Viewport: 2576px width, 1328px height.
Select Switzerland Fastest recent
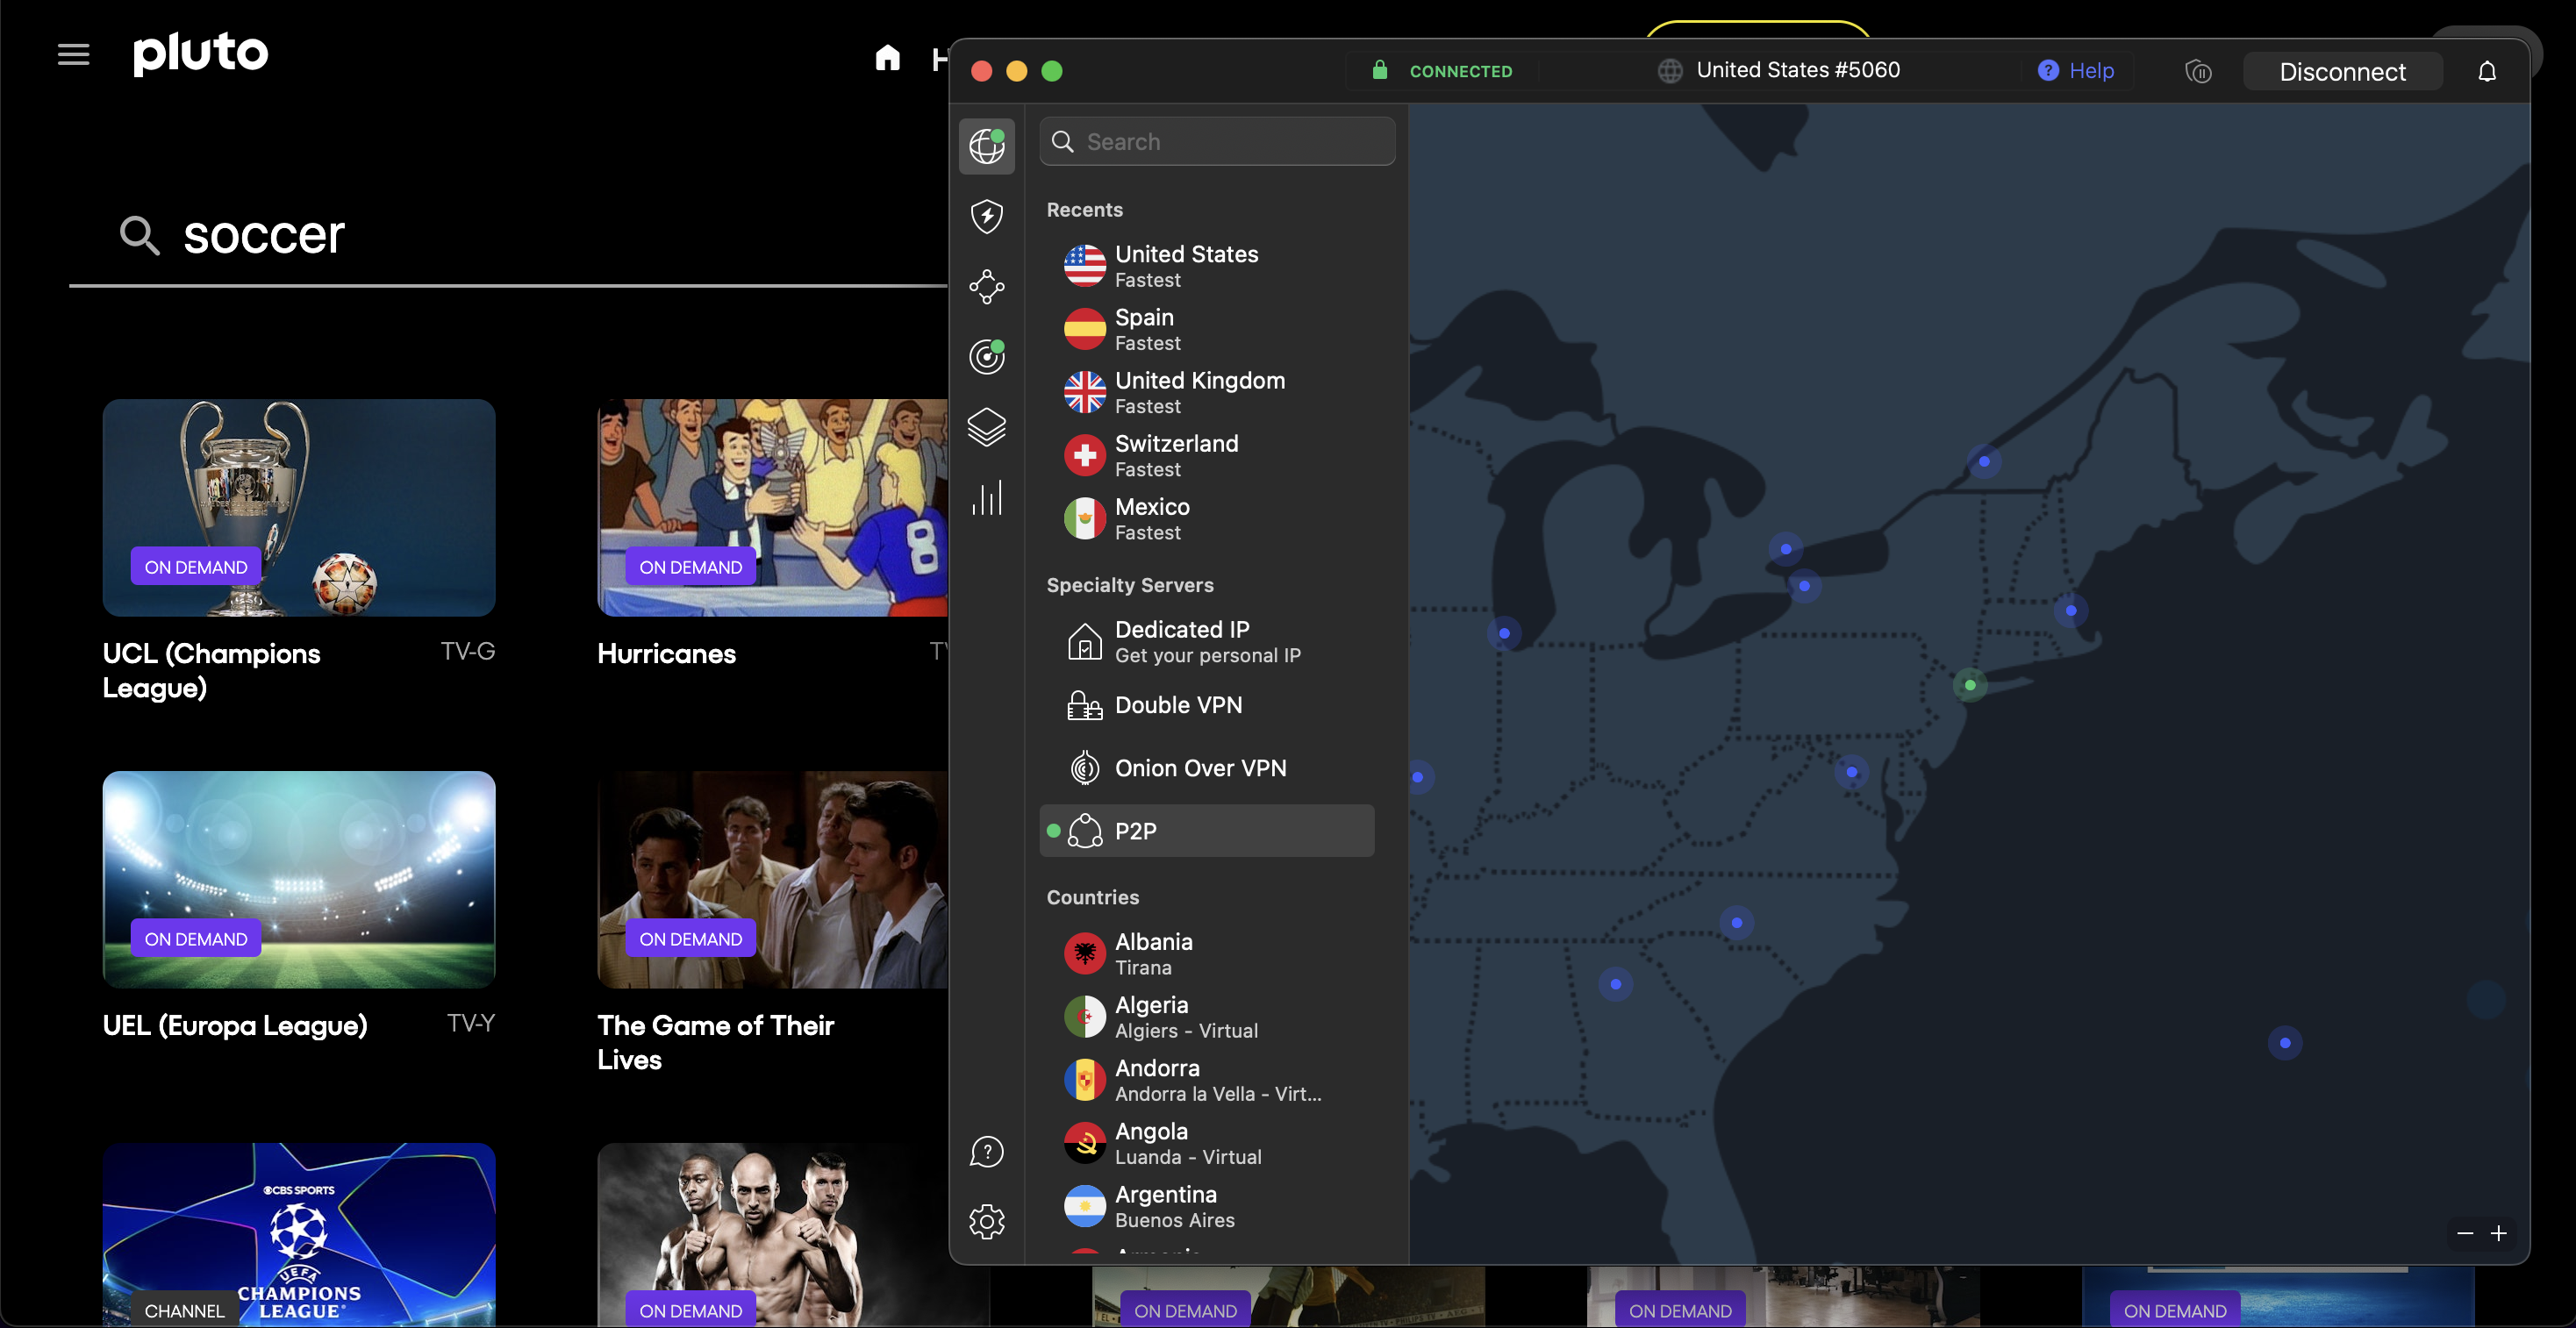1207,455
